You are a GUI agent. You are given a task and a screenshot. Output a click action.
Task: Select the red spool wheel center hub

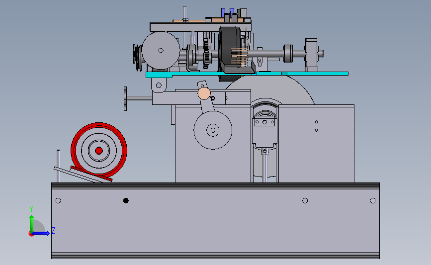pyautogui.click(x=99, y=151)
